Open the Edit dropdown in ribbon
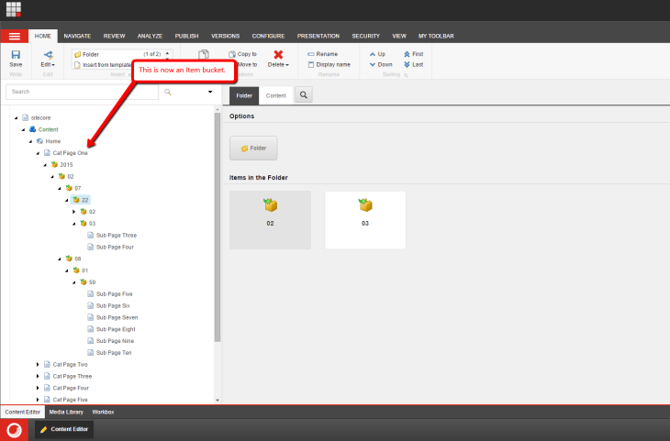 pos(48,59)
